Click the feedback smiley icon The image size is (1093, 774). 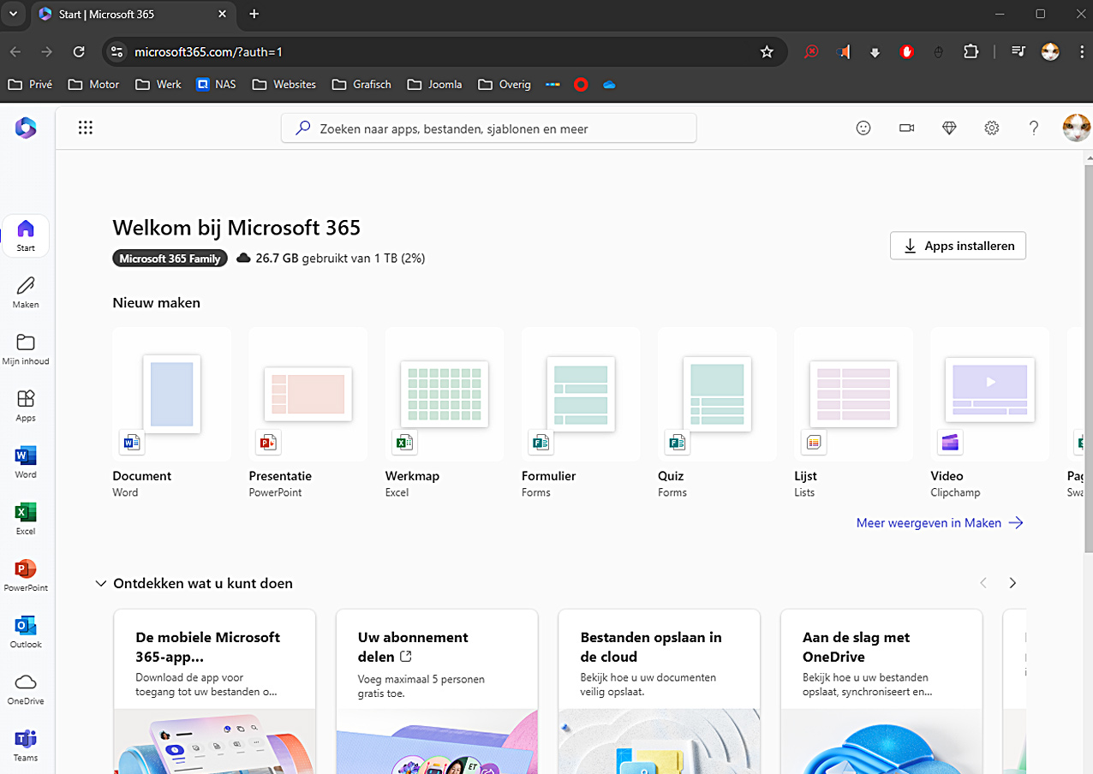(x=863, y=128)
